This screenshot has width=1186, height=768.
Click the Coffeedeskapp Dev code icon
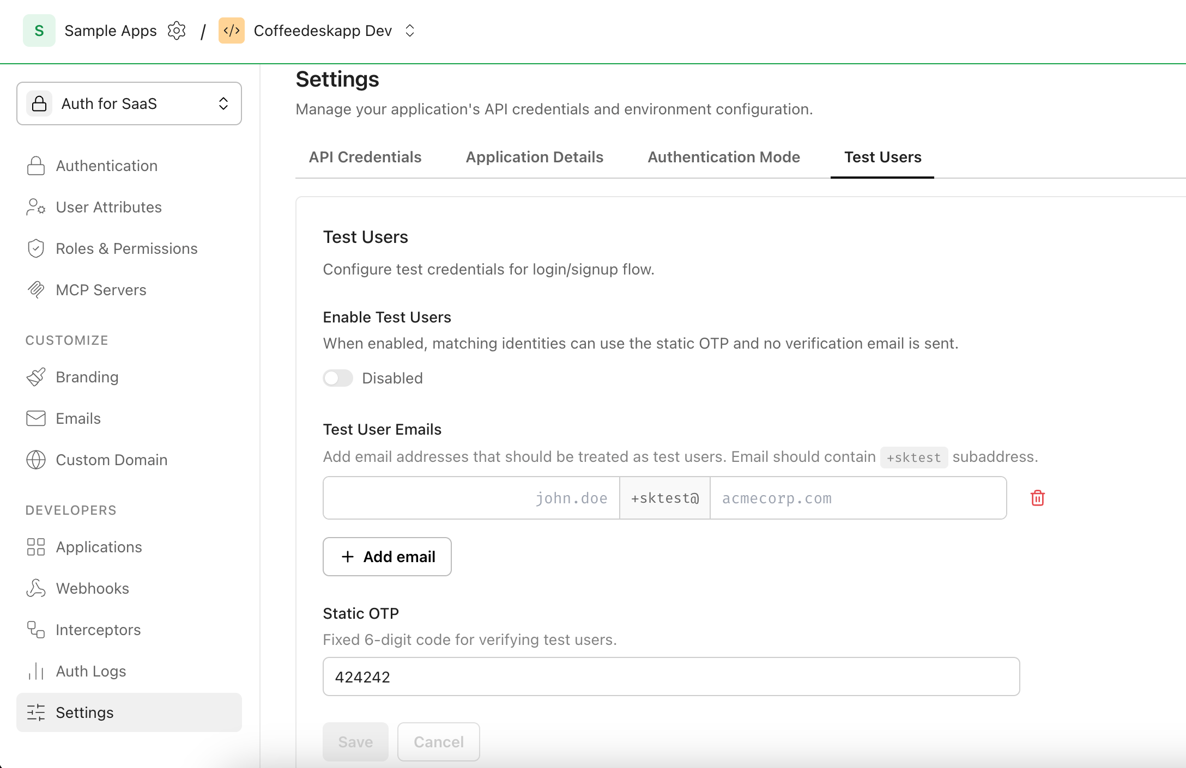232,31
